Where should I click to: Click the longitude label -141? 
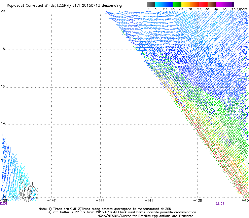pos(149,201)
